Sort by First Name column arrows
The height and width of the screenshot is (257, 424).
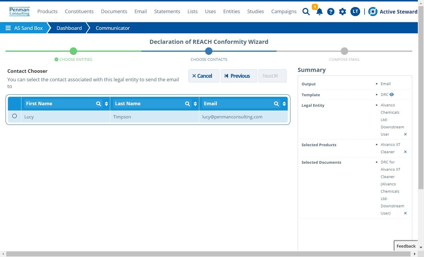[106, 104]
